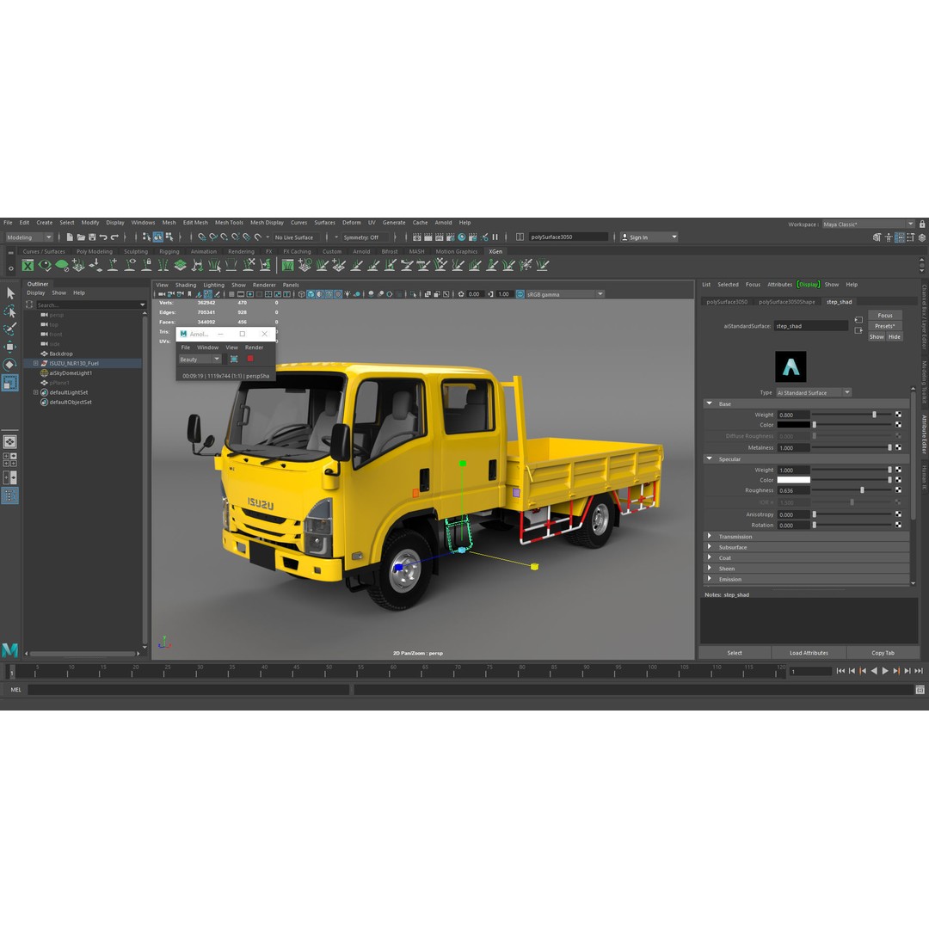Collapse the Specular section
929x929 pixels.
coord(709,458)
